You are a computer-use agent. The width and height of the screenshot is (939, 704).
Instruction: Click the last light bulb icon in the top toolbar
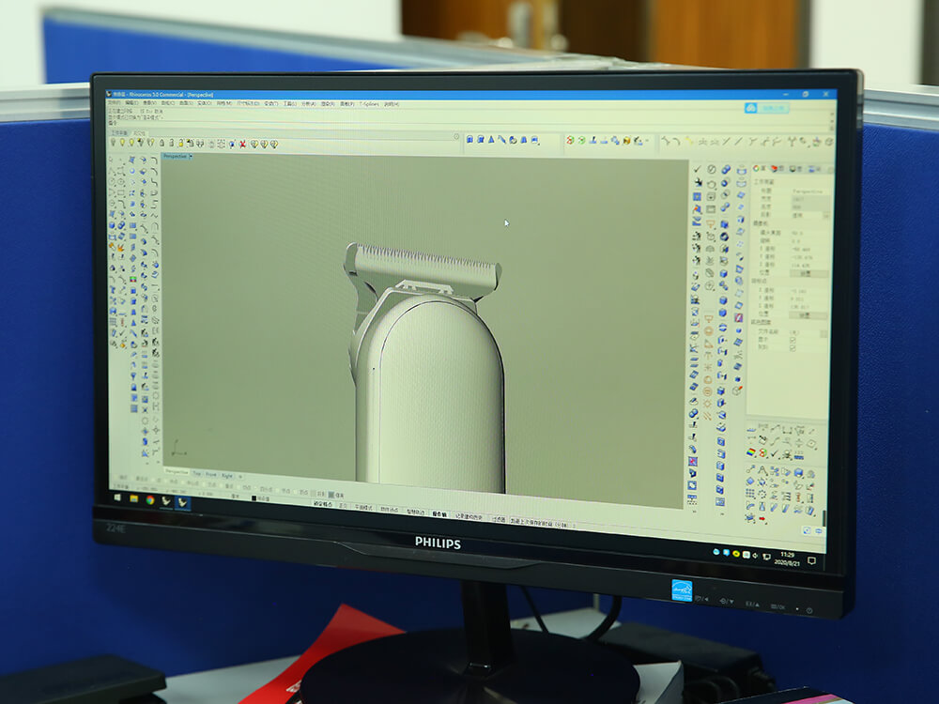coord(274,145)
